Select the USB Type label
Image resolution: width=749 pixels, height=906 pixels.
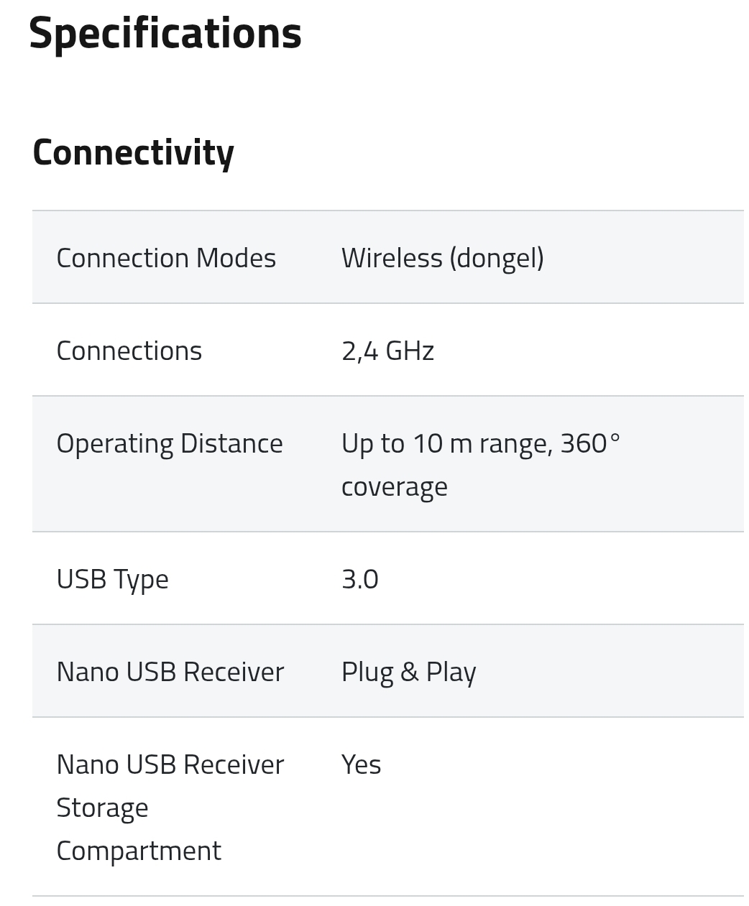[112, 579]
